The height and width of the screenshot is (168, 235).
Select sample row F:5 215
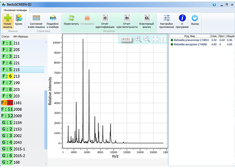pos(23,70)
